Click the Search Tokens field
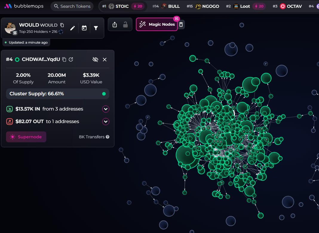This screenshot has width=319, height=233. pos(72,6)
